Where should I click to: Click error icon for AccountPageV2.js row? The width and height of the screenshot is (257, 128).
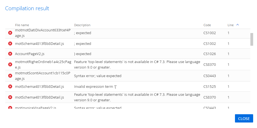point(10,54)
